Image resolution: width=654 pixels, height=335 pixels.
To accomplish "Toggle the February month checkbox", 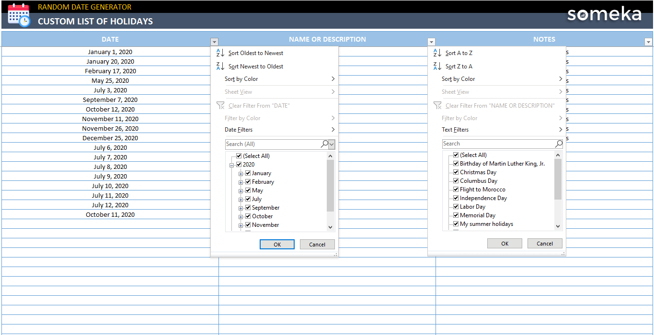I will pos(248,182).
